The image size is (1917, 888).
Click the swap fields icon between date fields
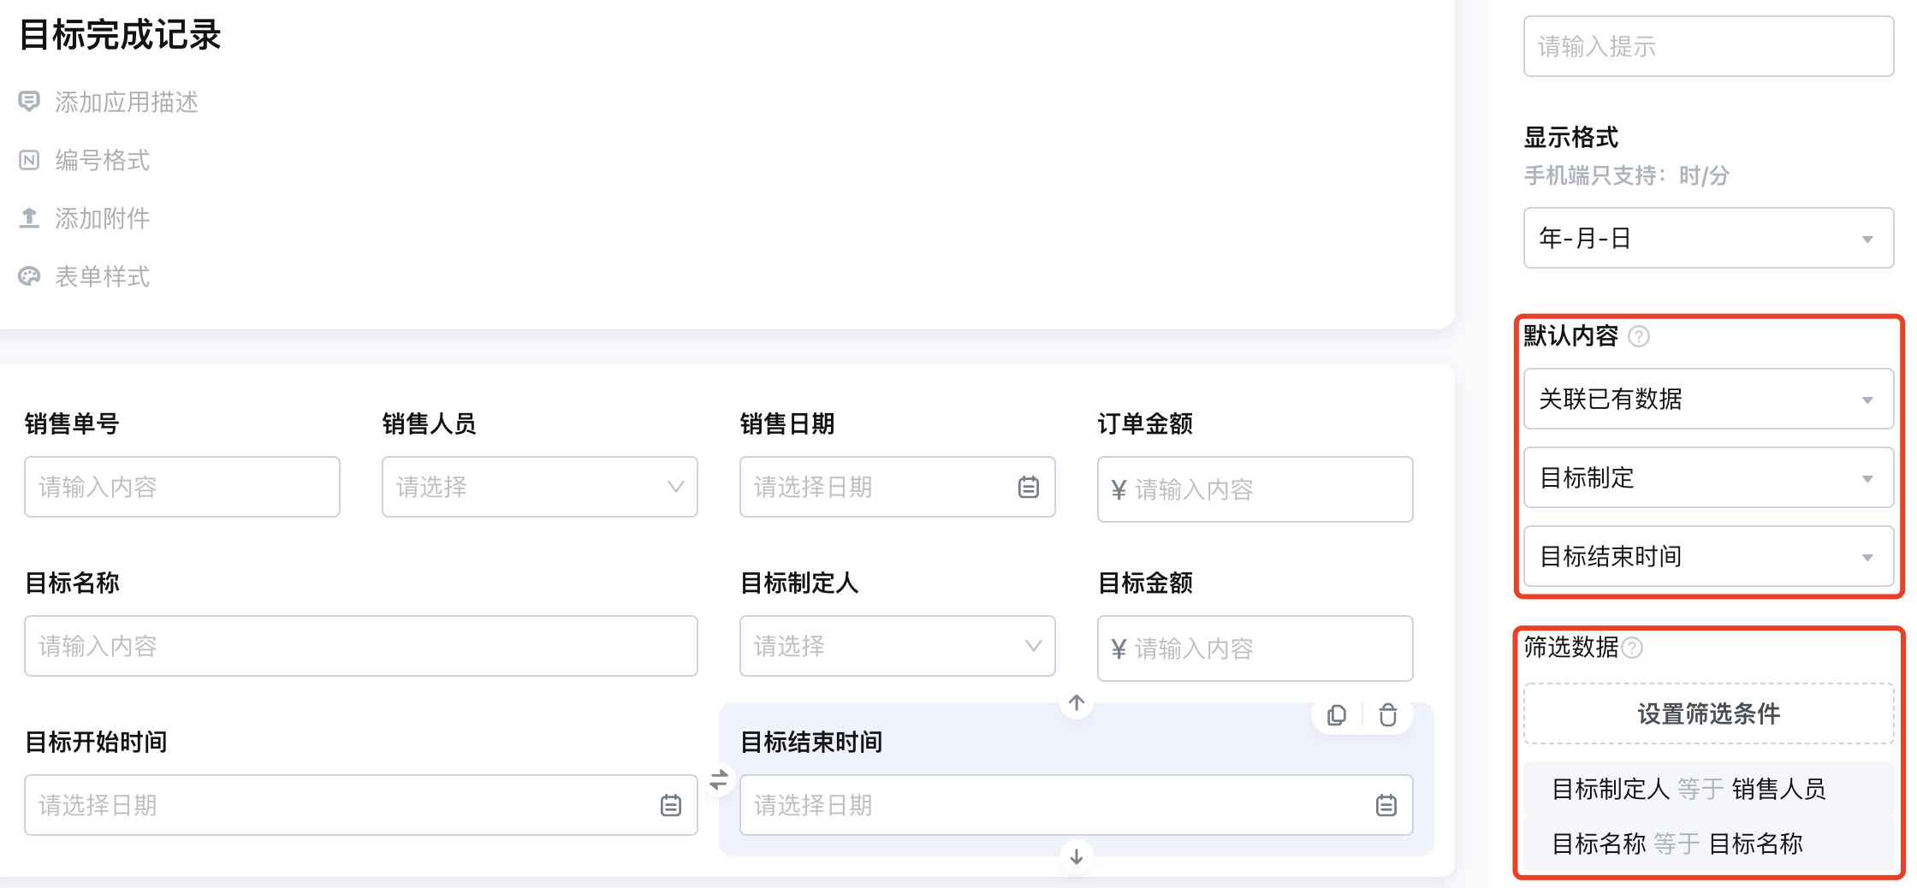[x=719, y=779]
